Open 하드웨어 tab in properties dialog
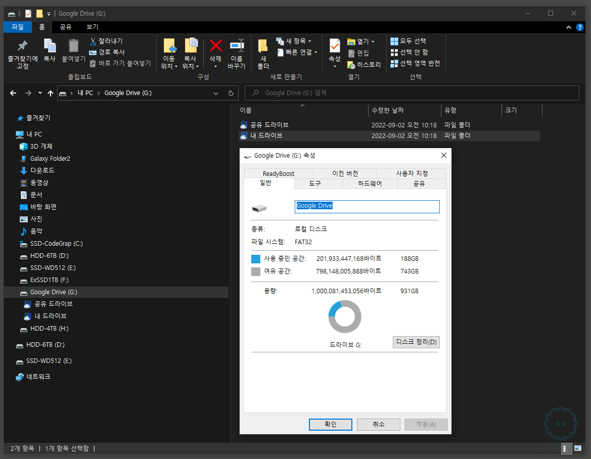This screenshot has height=459, width=591. click(x=370, y=183)
